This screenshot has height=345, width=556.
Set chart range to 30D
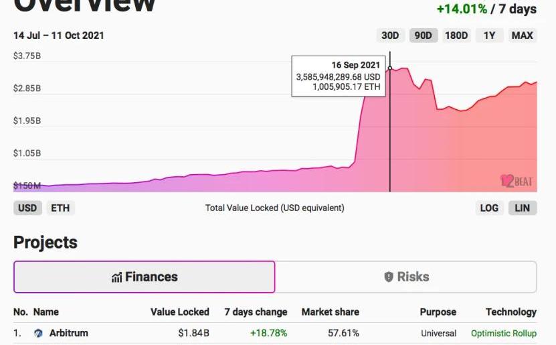[x=389, y=36]
